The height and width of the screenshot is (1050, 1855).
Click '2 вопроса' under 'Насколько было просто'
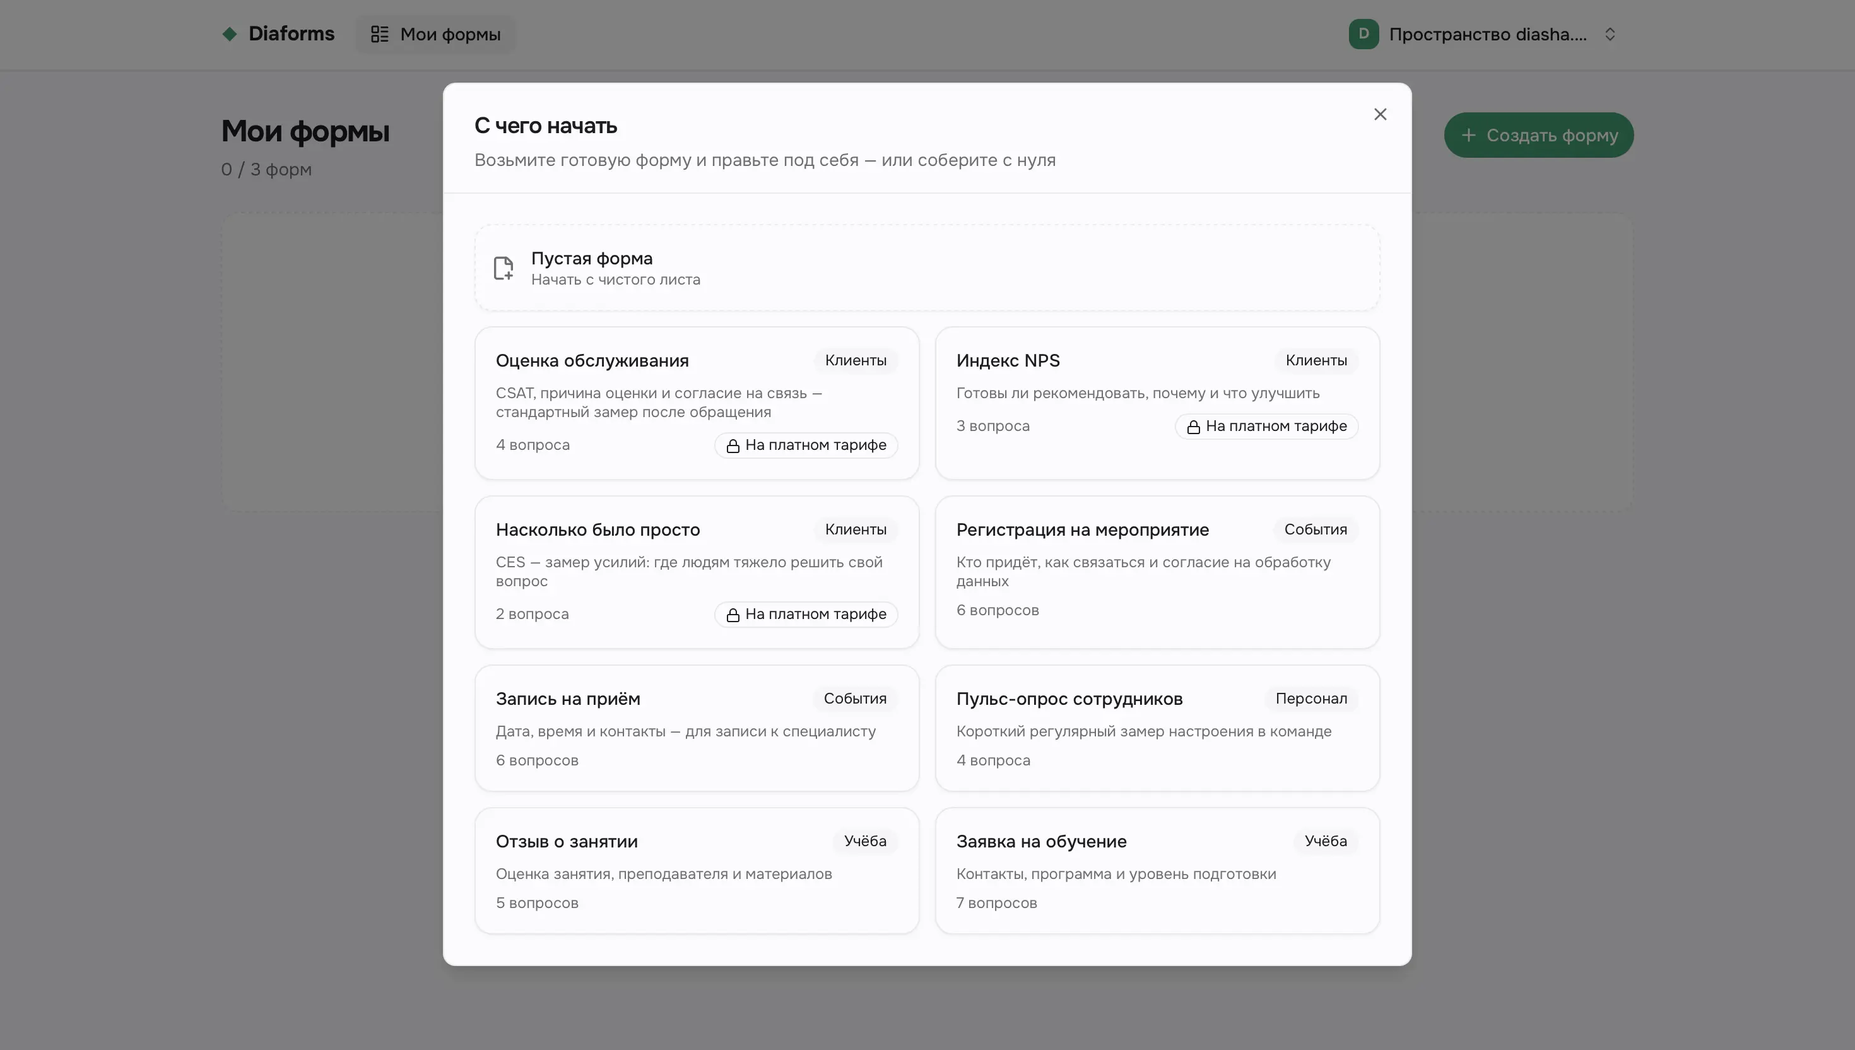coord(532,614)
